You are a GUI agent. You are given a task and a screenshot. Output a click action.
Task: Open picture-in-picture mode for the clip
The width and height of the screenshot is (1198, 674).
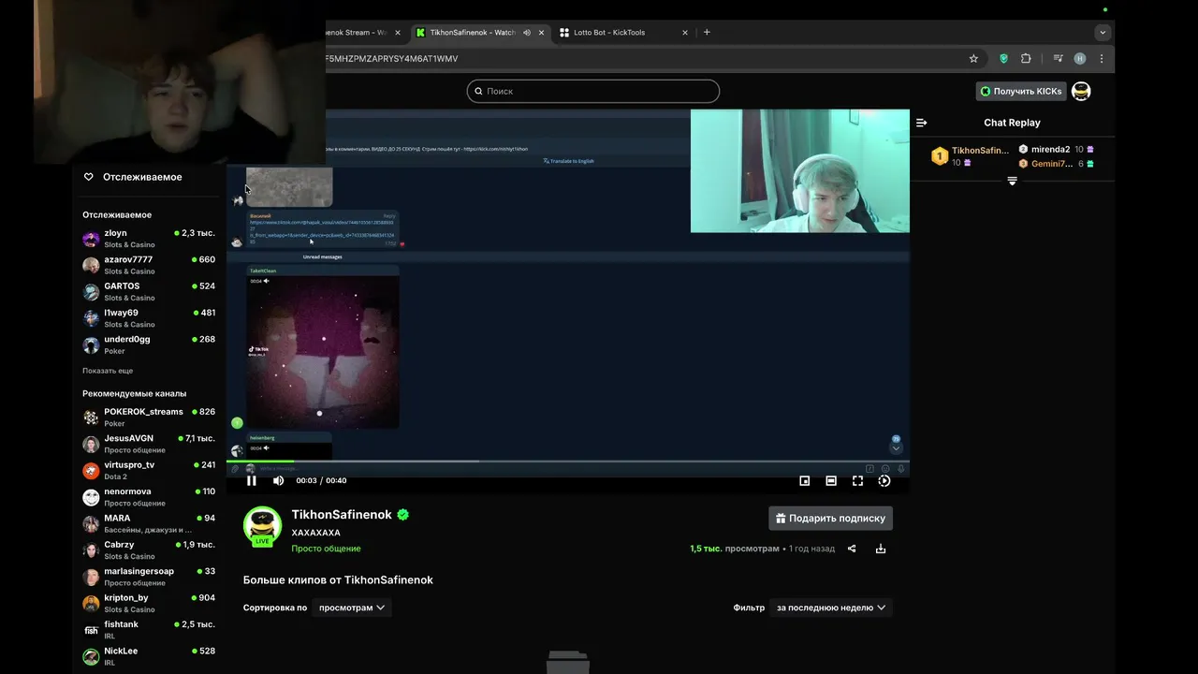coord(804,480)
